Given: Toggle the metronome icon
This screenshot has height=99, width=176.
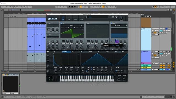Looking at the screenshot, I should [24, 7].
